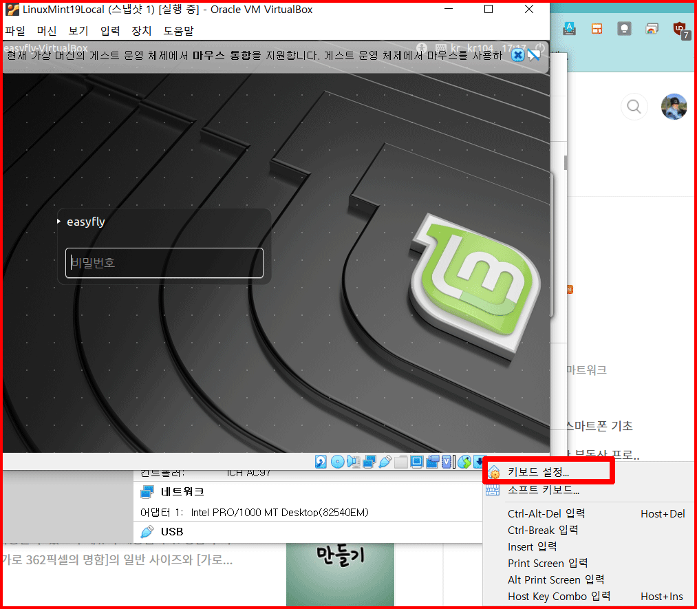Image resolution: width=697 pixels, height=609 pixels.
Task: Click the orange layout extension icon
Action: (x=597, y=29)
